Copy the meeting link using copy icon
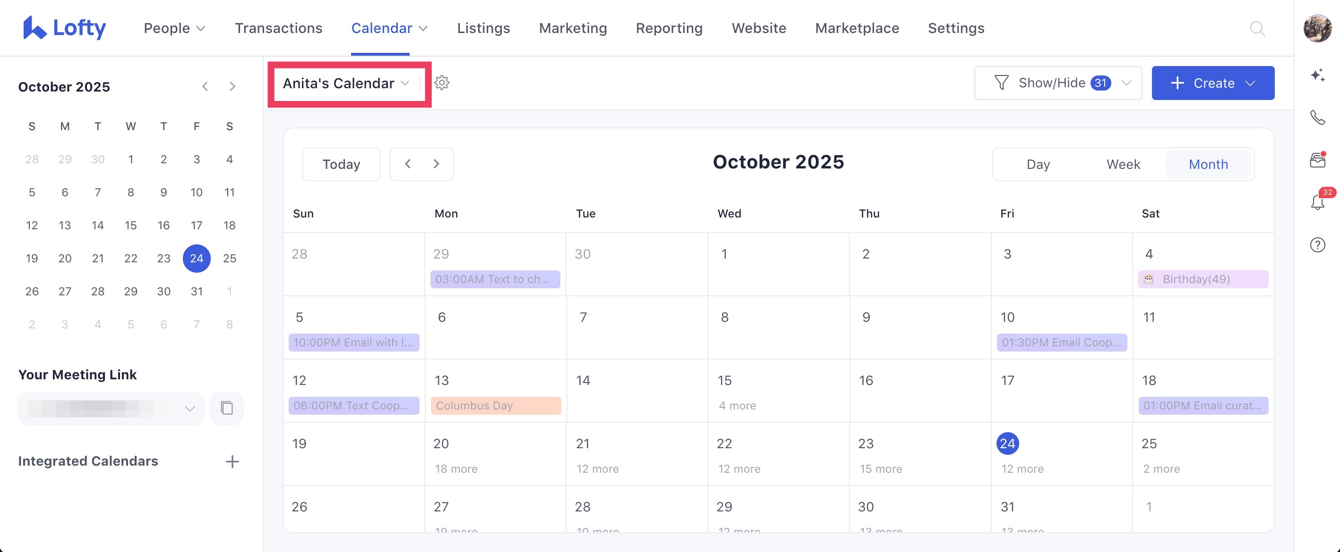The height and width of the screenshot is (552, 1340). 227,408
